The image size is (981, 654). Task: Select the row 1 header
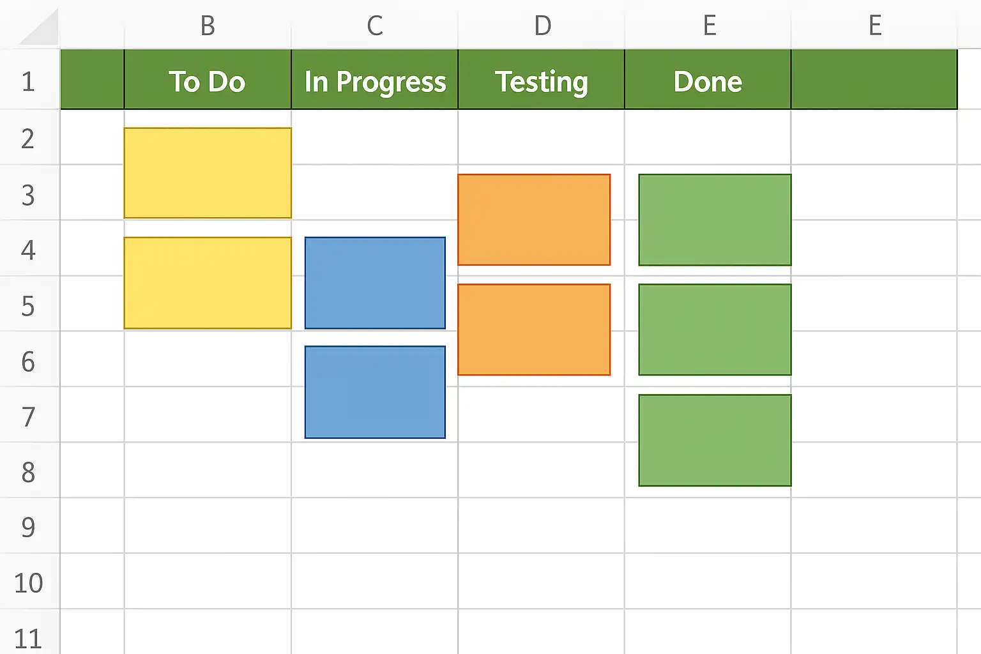coord(28,81)
